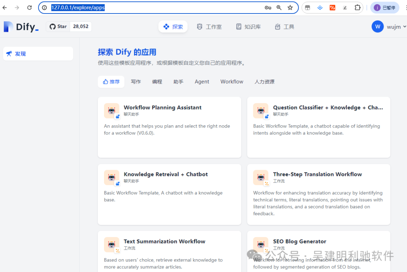Image resolution: width=407 pixels, height=272 pixels.
Task: Open the GitHub Star button
Action: coord(58,26)
